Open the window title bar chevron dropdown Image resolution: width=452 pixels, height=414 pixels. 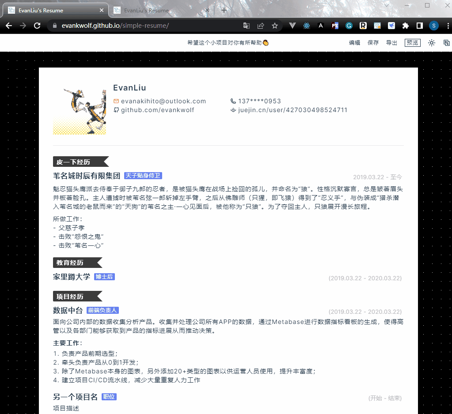(387, 5)
